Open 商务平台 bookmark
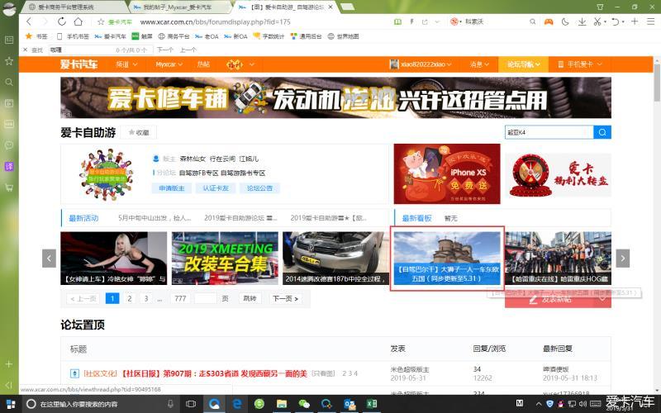This screenshot has height=413, width=661. 174,36
